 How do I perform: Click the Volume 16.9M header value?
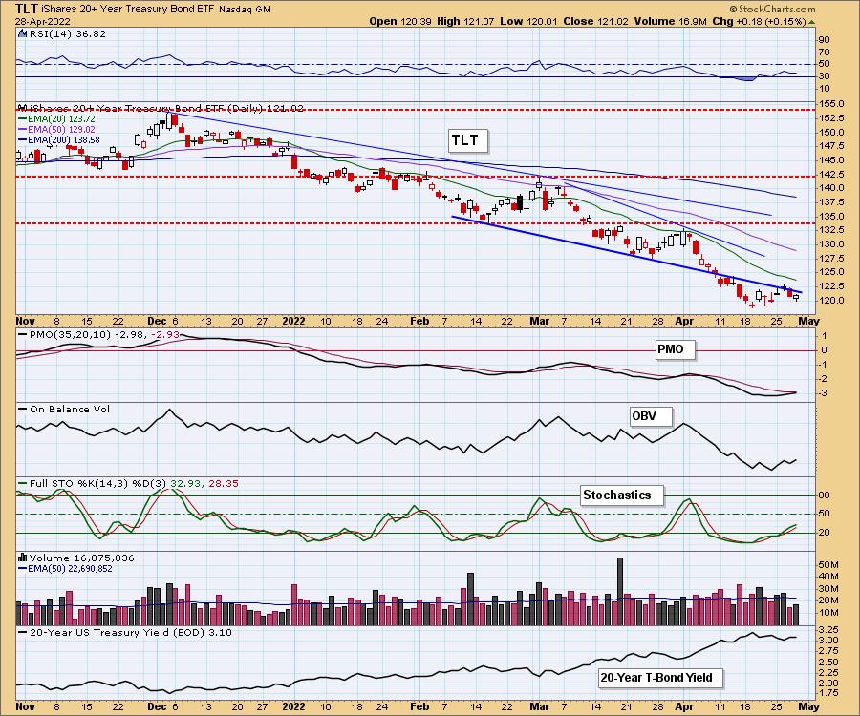coord(670,21)
